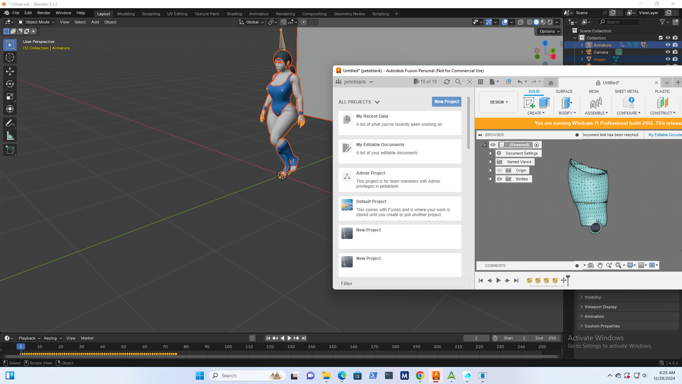
Task: Click Fusion timeline position marker
Action: pyautogui.click(x=568, y=280)
